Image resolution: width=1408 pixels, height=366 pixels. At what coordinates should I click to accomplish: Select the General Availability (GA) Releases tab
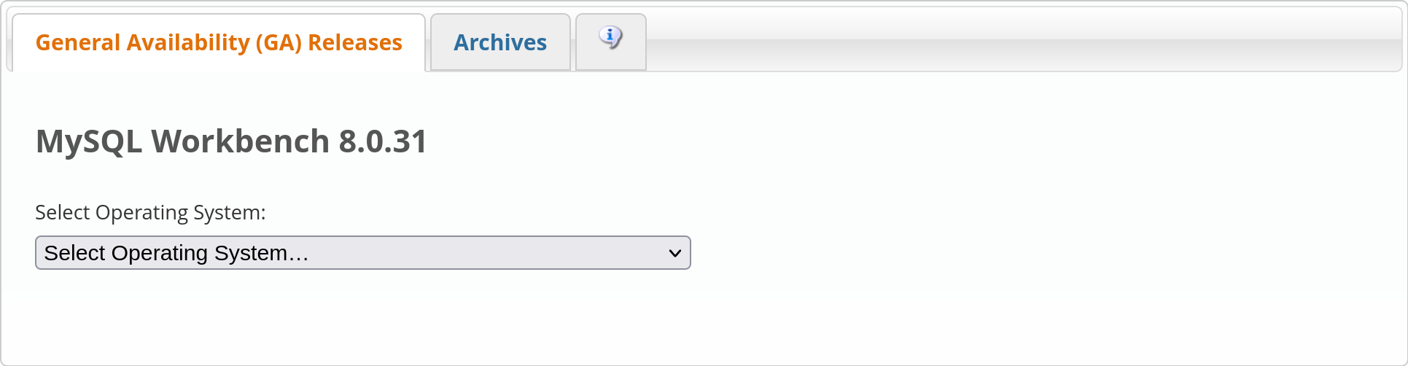[219, 43]
